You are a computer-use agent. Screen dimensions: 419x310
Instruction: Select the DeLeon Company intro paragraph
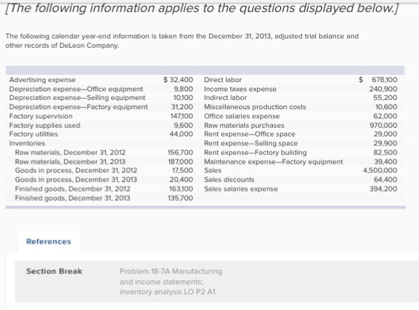[182, 41]
